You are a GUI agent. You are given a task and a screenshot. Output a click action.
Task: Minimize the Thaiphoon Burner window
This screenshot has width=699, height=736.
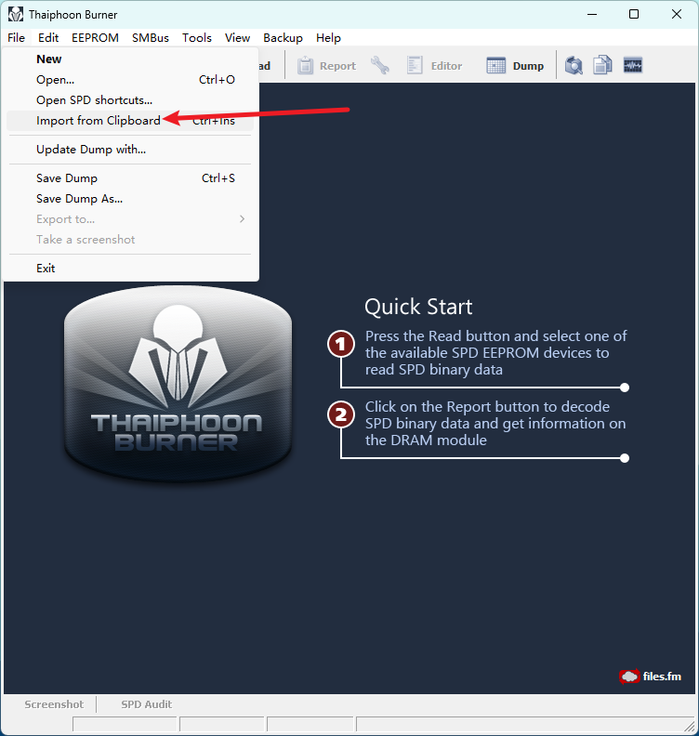[592, 15]
